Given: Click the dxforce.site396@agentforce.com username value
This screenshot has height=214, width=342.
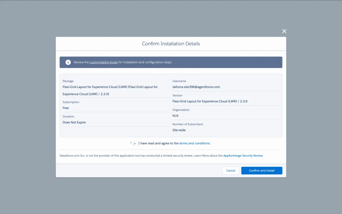Looking at the screenshot, I should [196, 87].
